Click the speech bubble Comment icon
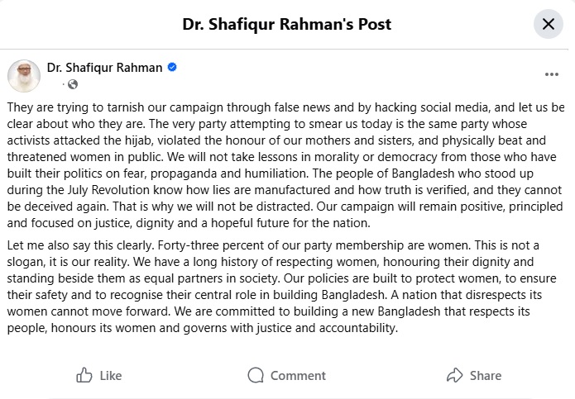The image size is (575, 399). click(256, 375)
